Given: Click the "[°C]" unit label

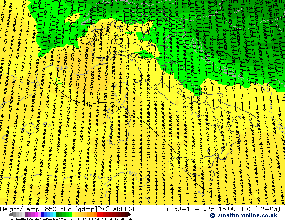Looking at the screenshot, I should [x=104, y=209].
